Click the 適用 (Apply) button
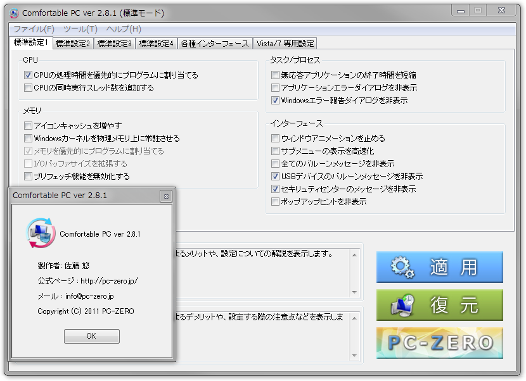Viewport: 526px width, 381px height. (439, 267)
